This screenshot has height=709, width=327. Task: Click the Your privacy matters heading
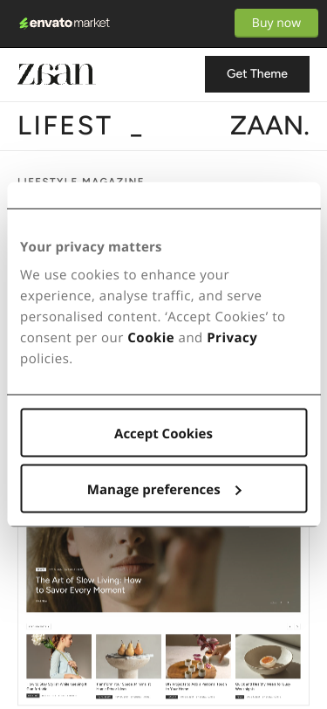(91, 247)
